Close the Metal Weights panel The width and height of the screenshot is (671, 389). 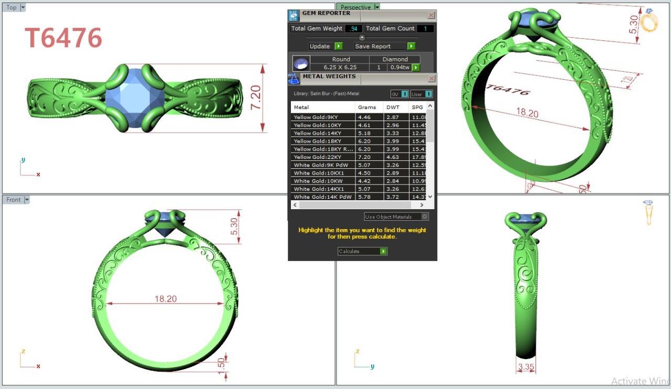431,79
